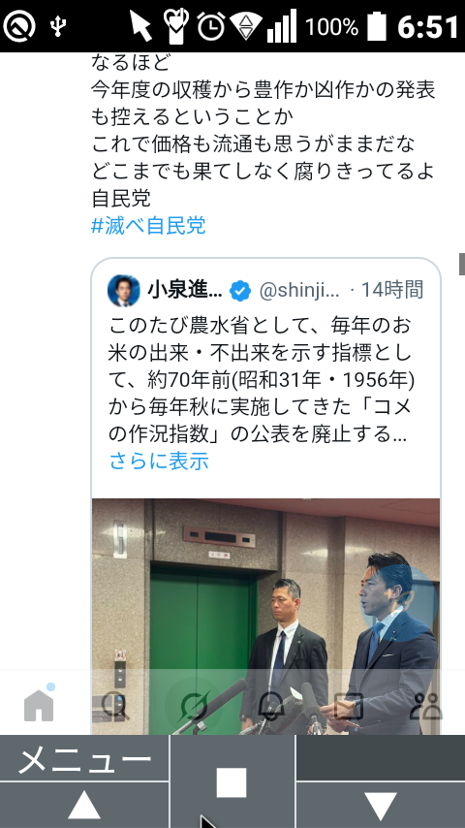Expand the post with さらに表示
This screenshot has height=828, width=465.
[159, 461]
